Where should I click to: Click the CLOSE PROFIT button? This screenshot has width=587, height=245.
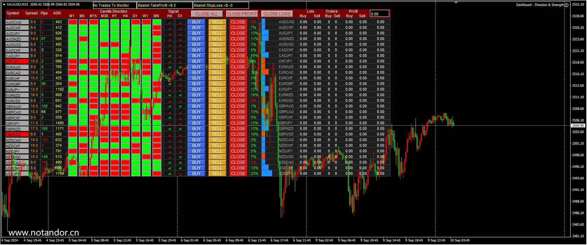click(242, 14)
